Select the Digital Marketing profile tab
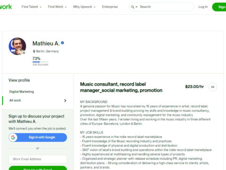226x170 pixels. click(22, 92)
